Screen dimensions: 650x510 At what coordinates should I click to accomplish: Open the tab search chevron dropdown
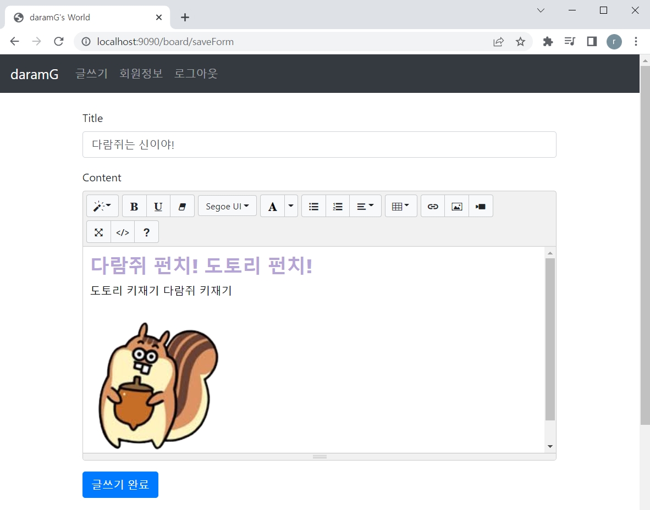click(x=541, y=10)
